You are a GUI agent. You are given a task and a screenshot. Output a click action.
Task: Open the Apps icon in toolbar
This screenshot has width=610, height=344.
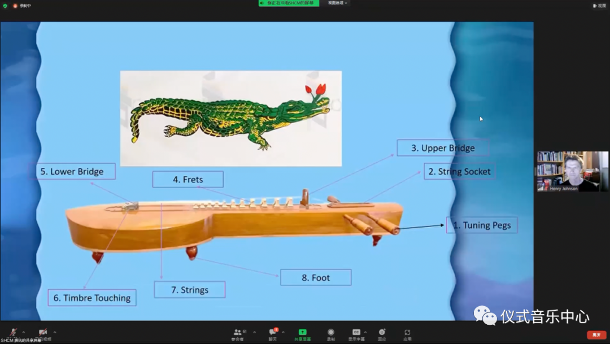(x=407, y=332)
